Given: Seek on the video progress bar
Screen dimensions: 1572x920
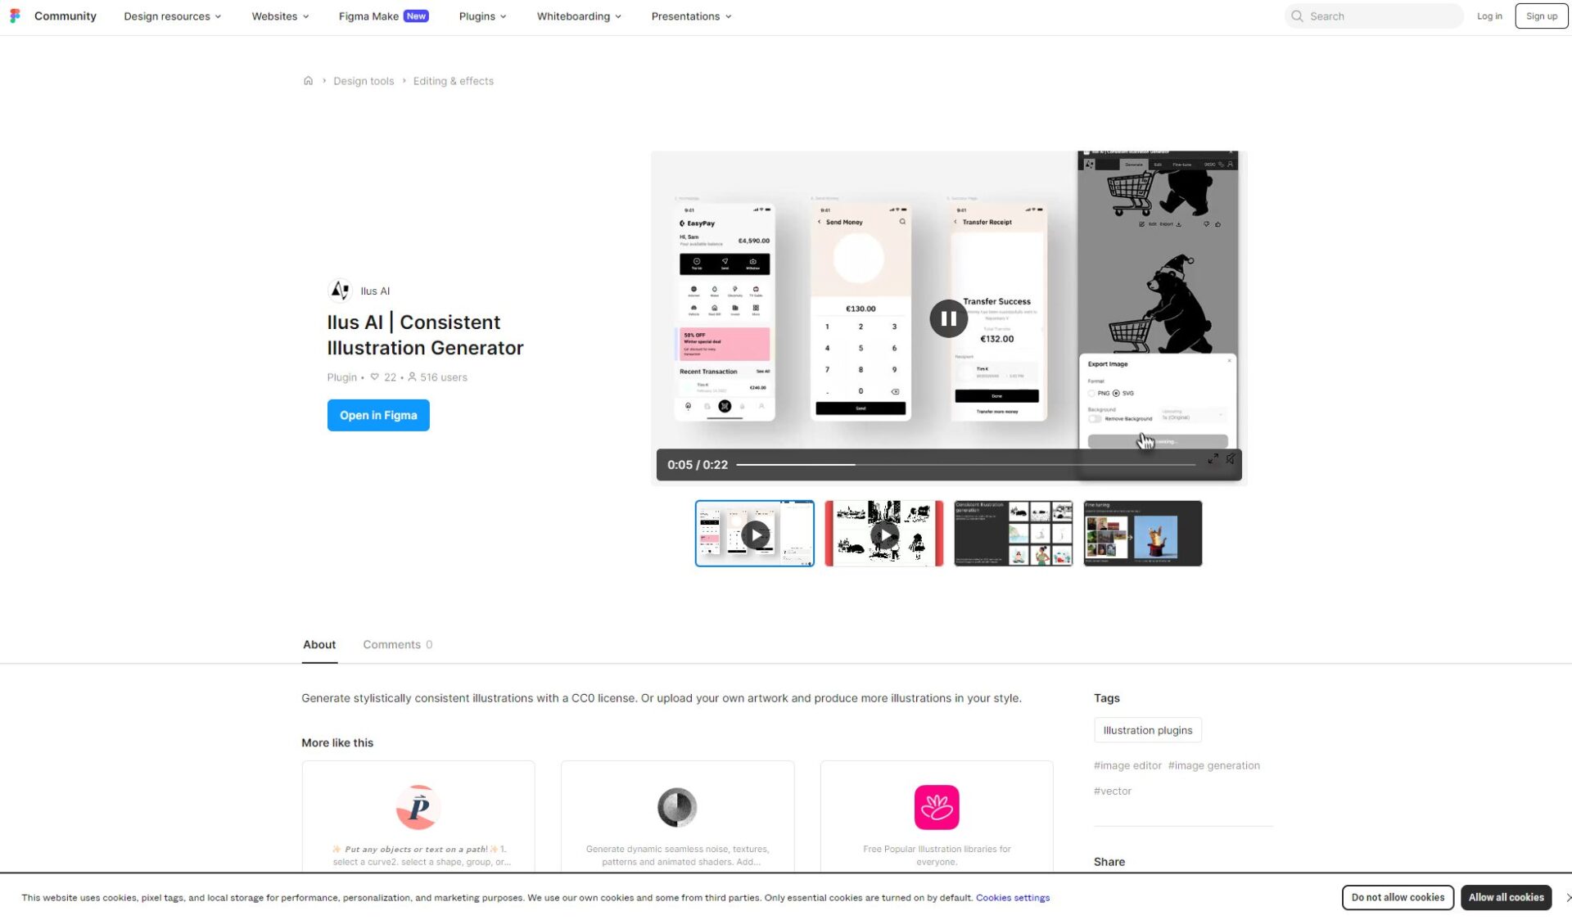Looking at the screenshot, I should [965, 465].
